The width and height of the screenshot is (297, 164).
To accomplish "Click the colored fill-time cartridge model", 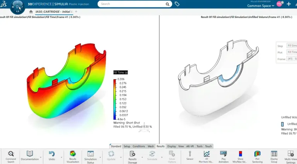I will [67, 81].
